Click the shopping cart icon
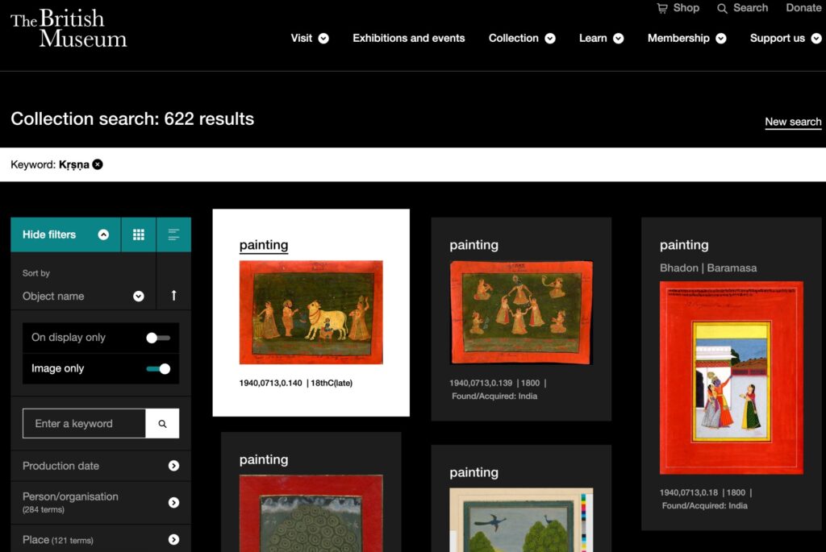Viewport: 826px width, 552px height. click(x=662, y=8)
